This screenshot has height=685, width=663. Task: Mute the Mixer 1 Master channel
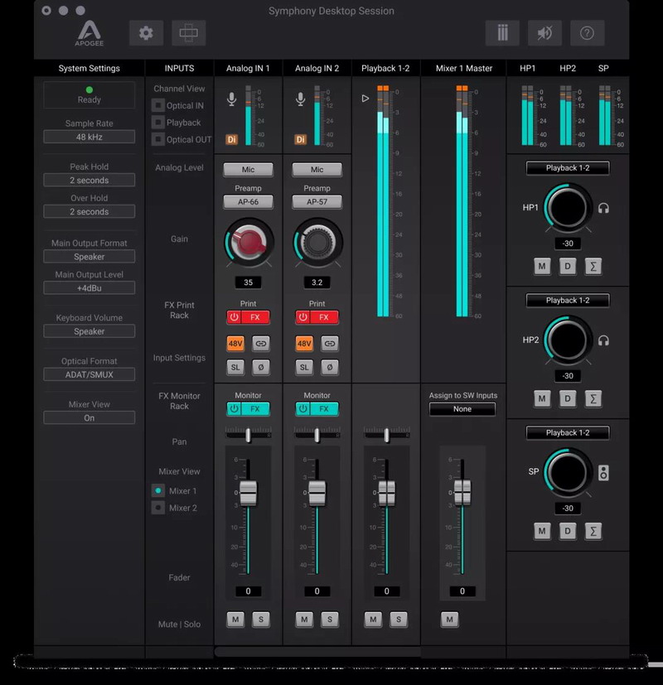point(450,619)
